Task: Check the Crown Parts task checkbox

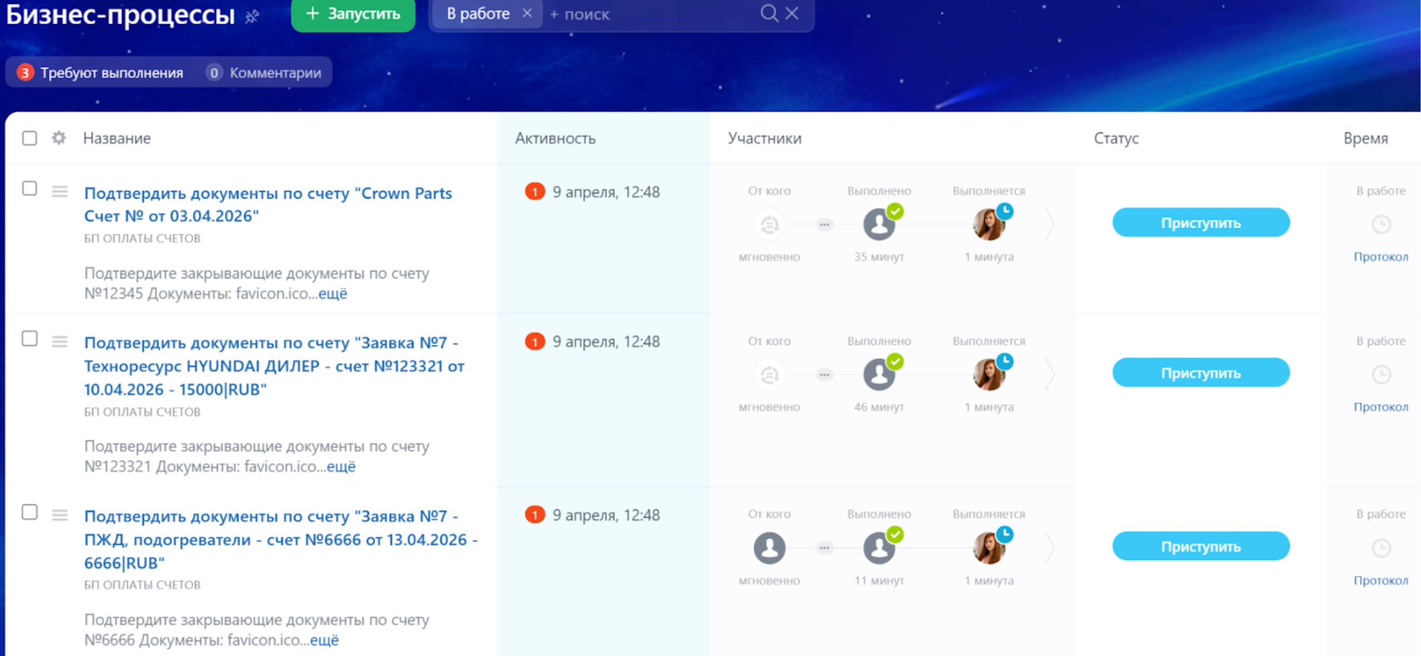Action: tap(29, 189)
